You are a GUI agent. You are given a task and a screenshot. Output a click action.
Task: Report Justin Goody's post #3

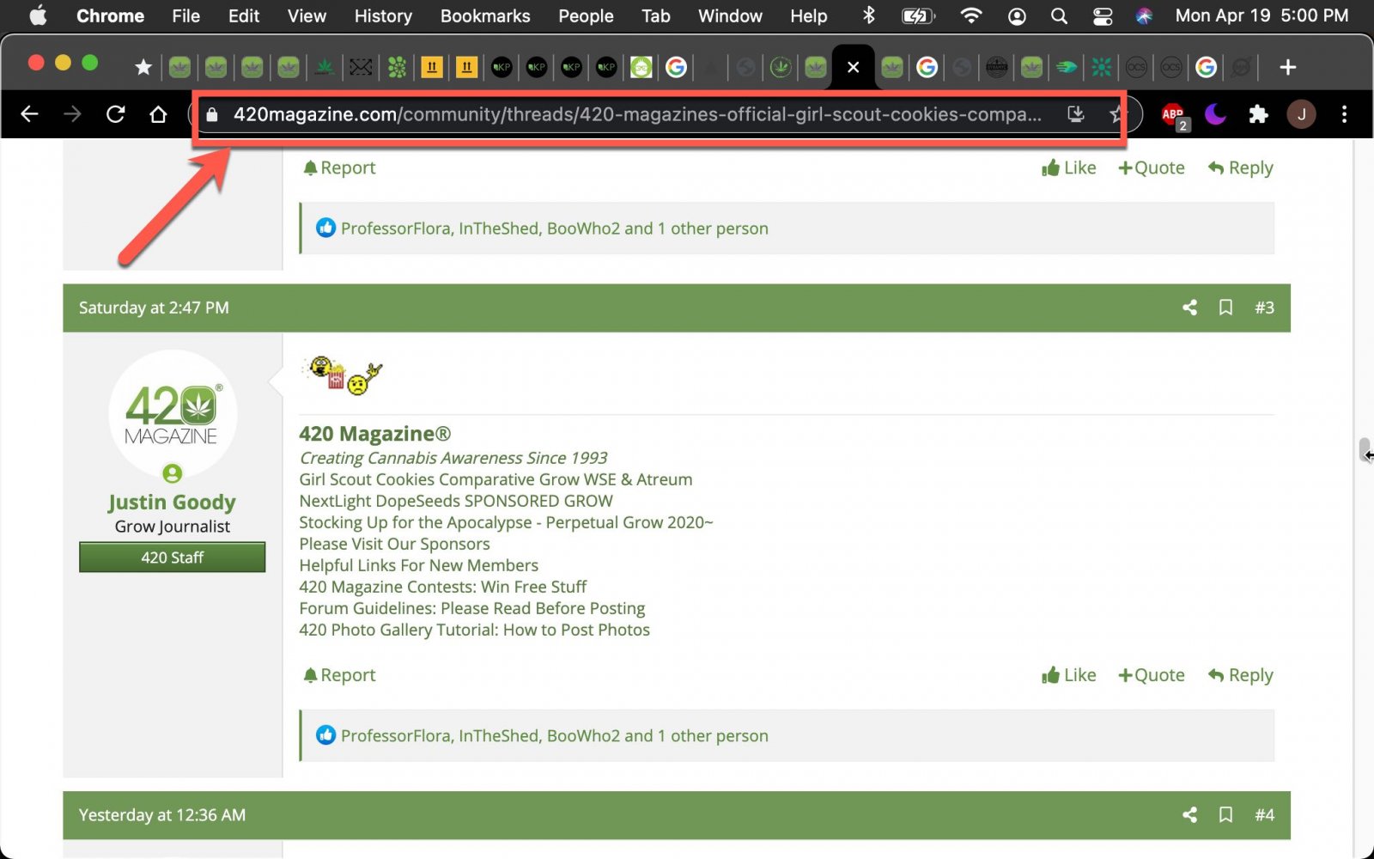click(339, 675)
